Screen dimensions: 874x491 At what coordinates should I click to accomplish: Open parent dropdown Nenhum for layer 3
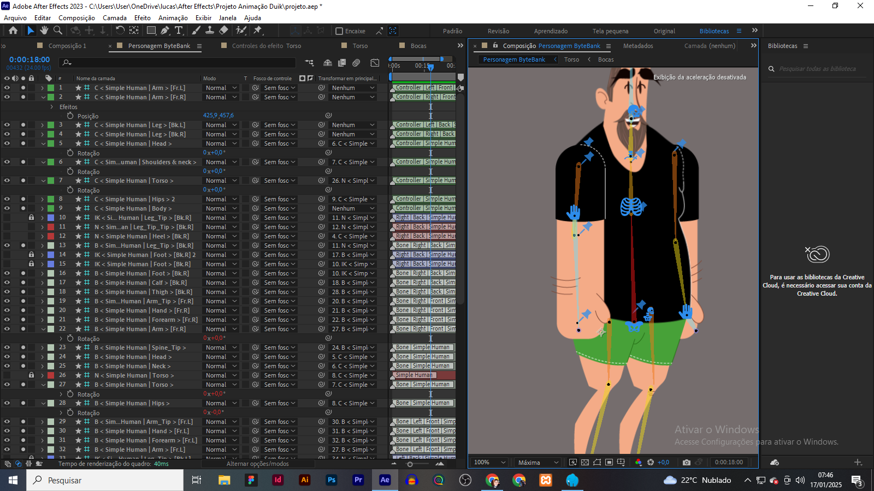[353, 125]
